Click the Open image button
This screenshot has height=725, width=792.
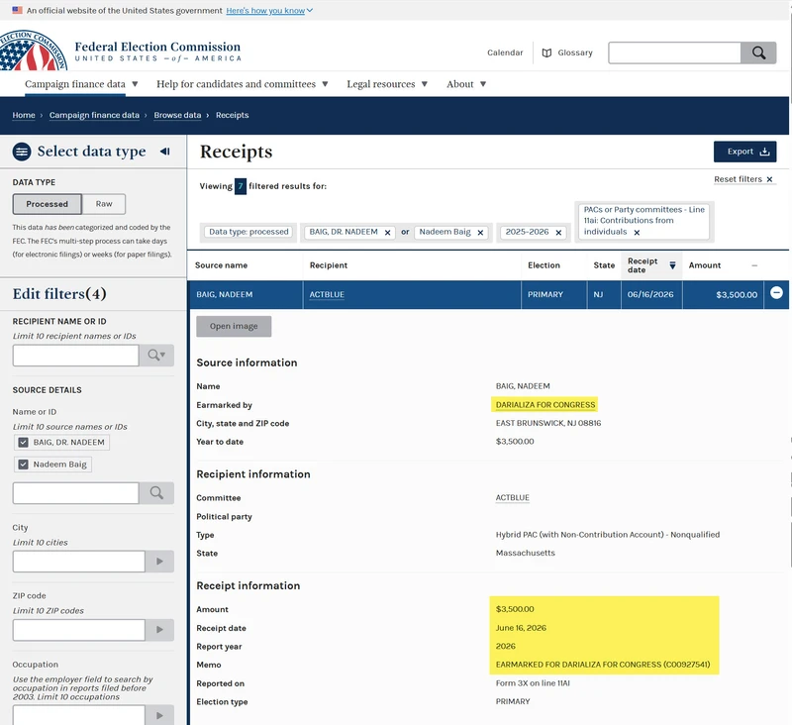click(x=234, y=327)
